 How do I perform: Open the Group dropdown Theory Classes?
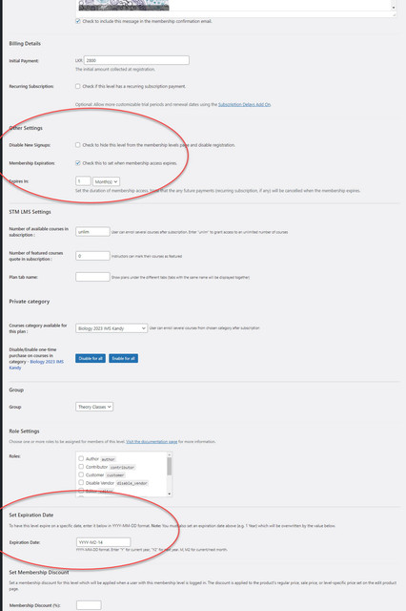pos(94,407)
